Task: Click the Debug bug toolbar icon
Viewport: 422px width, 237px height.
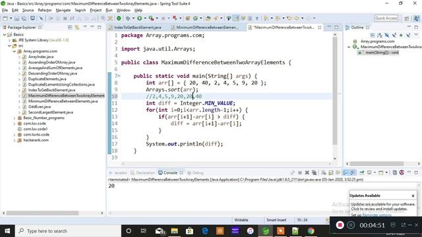Action: coord(128,18)
